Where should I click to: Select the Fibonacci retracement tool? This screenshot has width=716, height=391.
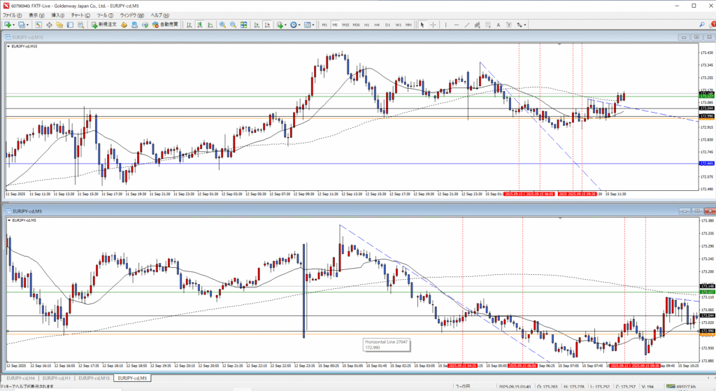[487, 24]
